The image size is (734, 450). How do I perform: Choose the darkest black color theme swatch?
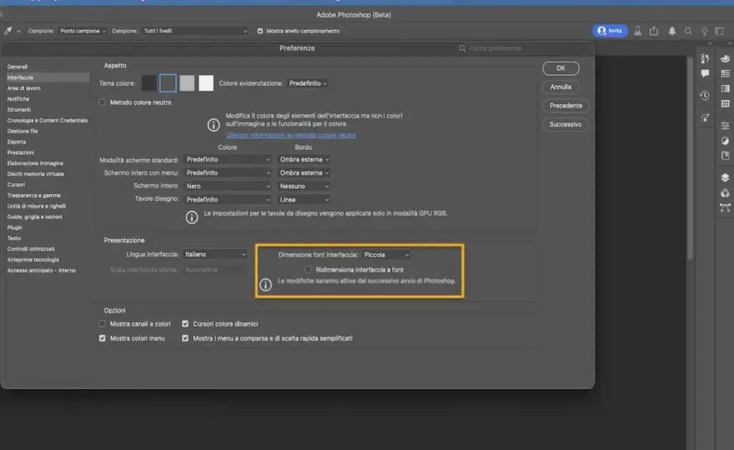tap(148, 83)
